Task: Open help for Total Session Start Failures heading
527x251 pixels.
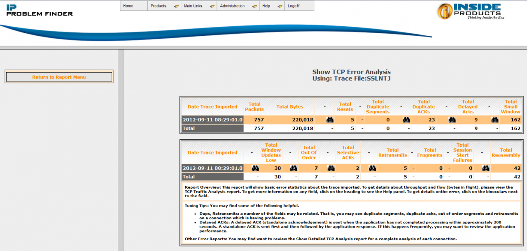Action: 462,152
